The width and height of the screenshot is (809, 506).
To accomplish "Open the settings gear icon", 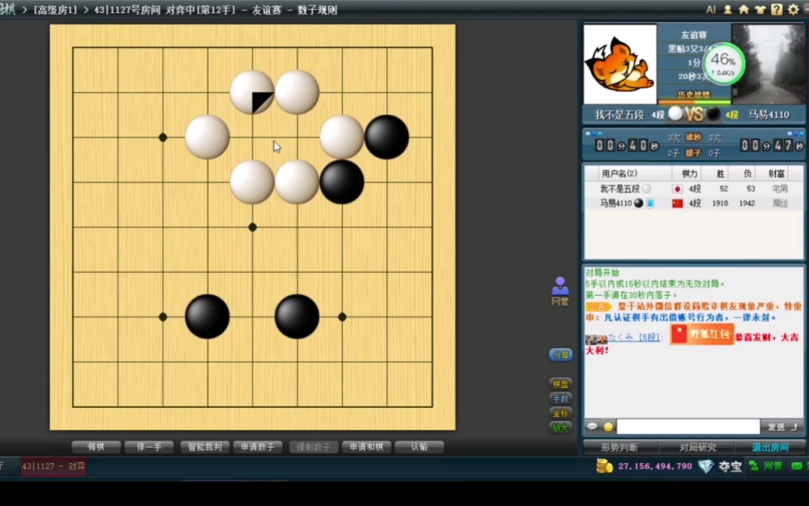I will pos(793,9).
